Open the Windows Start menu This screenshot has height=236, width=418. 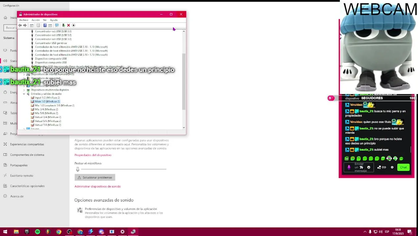click(x=5, y=232)
